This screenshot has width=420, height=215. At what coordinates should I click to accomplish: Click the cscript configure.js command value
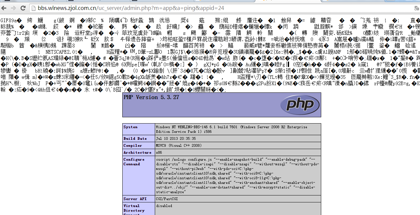(x=238, y=176)
